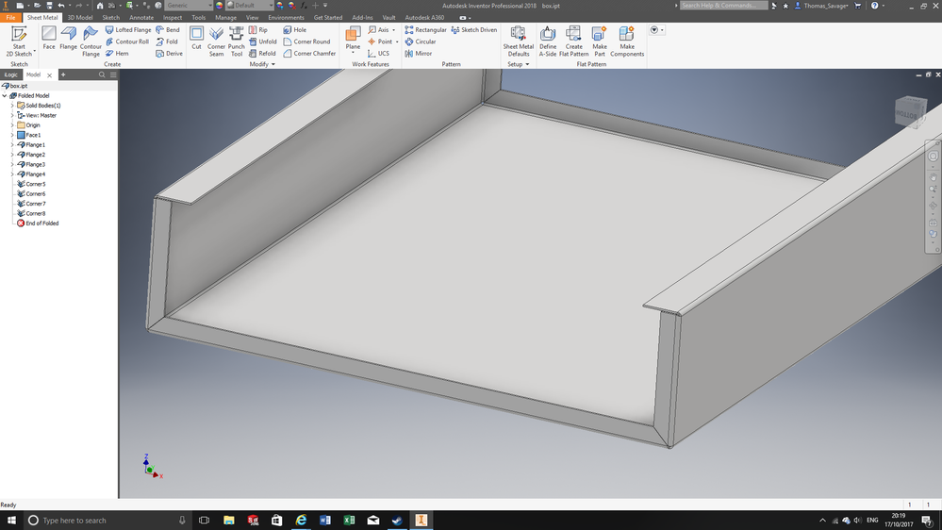Viewport: 942px width, 530px height.
Task: Choose the Contour Roll tool
Action: [x=126, y=41]
